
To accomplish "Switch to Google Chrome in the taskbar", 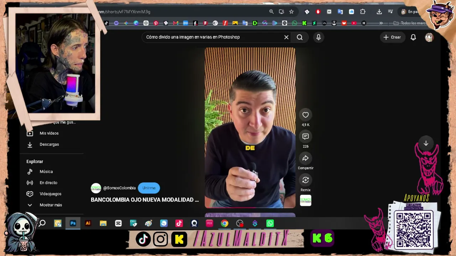I will [224, 223].
